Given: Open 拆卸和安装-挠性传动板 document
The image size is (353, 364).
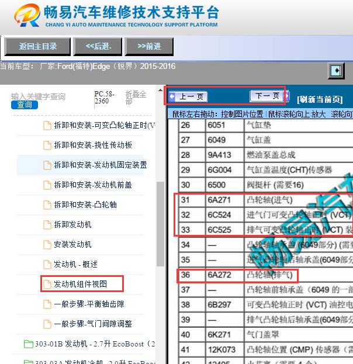Looking at the screenshot, I should (93, 145).
